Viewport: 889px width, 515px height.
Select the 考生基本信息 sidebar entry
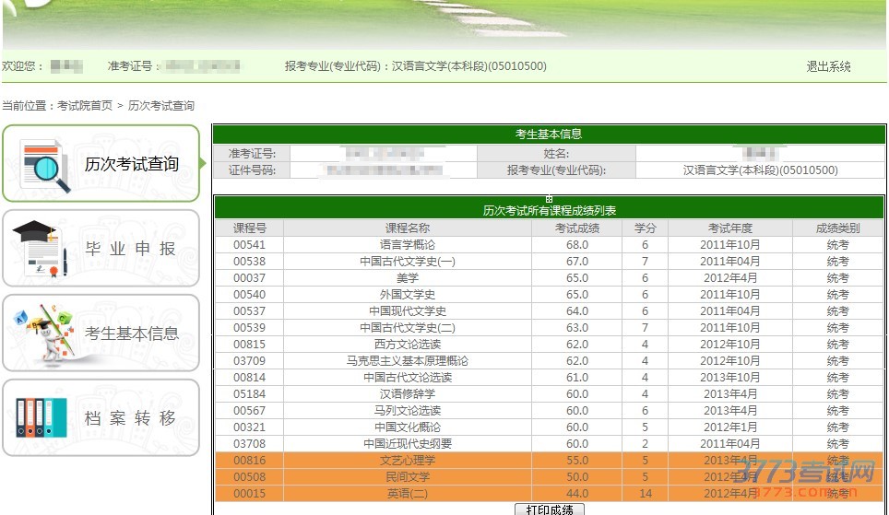tap(132, 334)
